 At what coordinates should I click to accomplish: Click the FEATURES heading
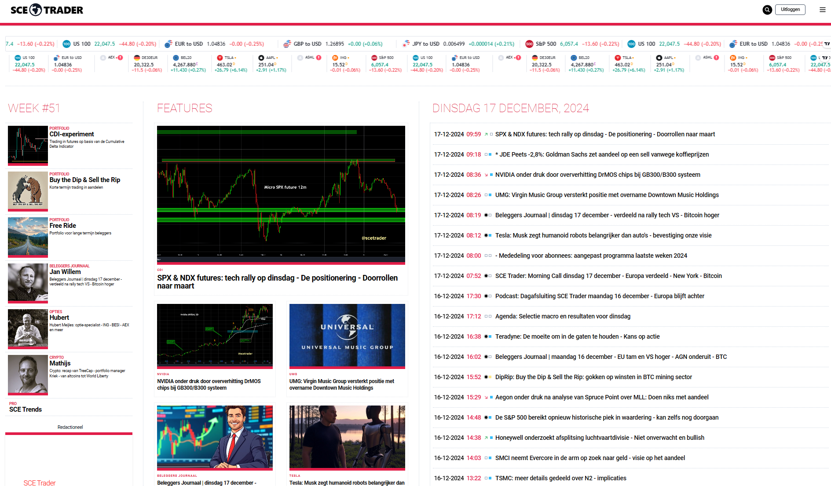pyautogui.click(x=185, y=108)
